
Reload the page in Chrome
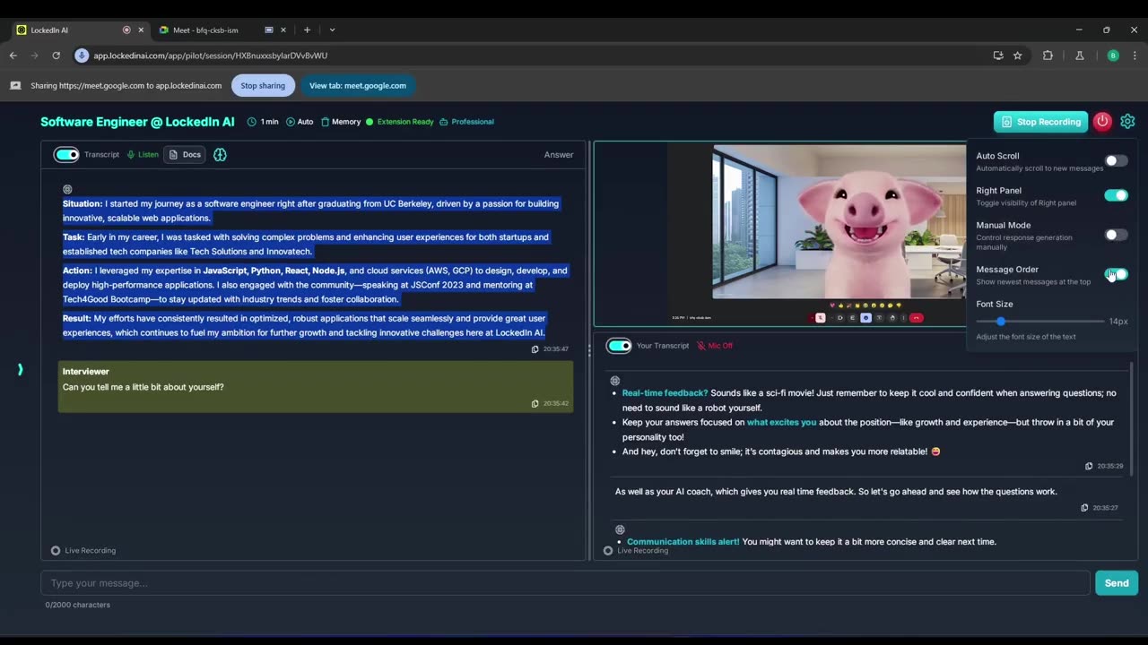tap(56, 56)
